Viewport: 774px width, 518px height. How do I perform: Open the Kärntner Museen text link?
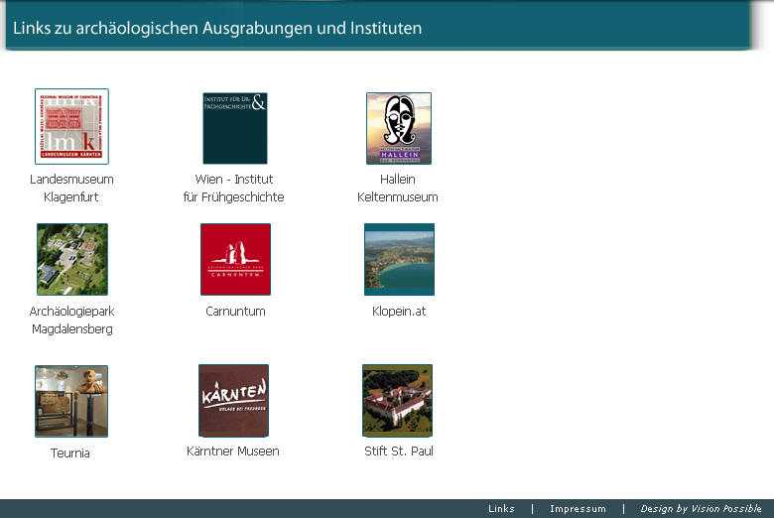click(x=233, y=451)
